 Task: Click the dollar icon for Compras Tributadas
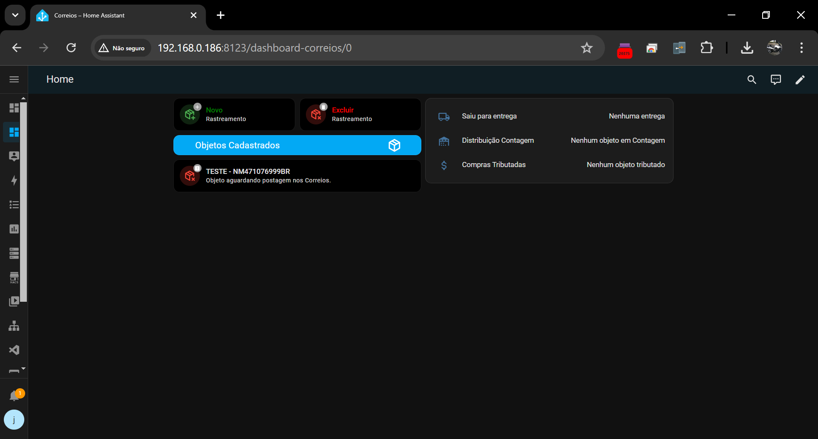[x=444, y=165]
